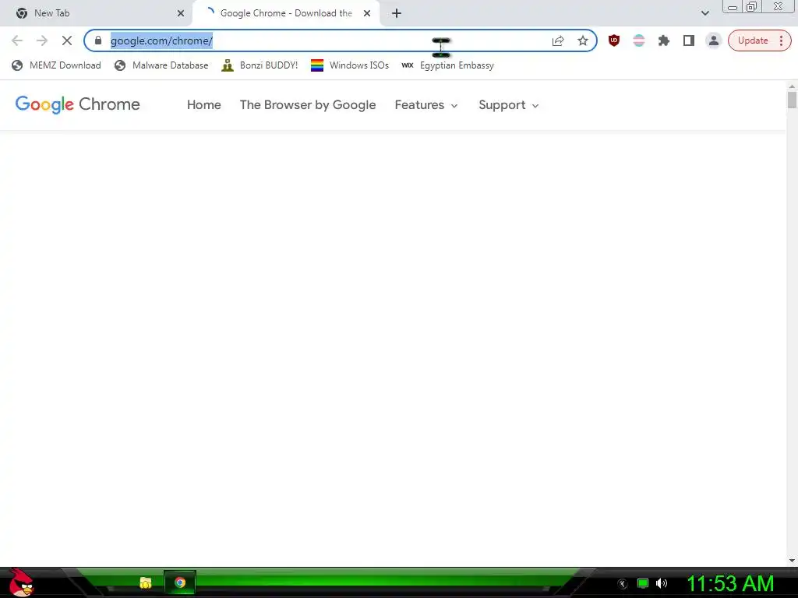Open the network monitor tray icon
The height and width of the screenshot is (598, 798).
click(643, 583)
